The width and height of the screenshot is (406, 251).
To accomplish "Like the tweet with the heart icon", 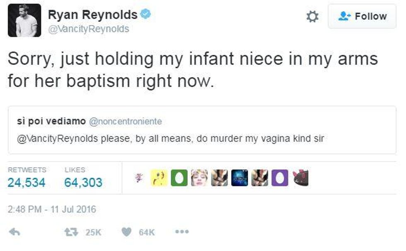I will coord(127,232).
